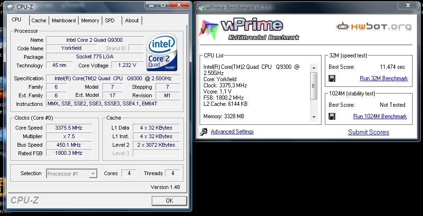This screenshot has width=423, height=216.
Task: Click CPU List scrollbar down arrow
Action: point(314,117)
